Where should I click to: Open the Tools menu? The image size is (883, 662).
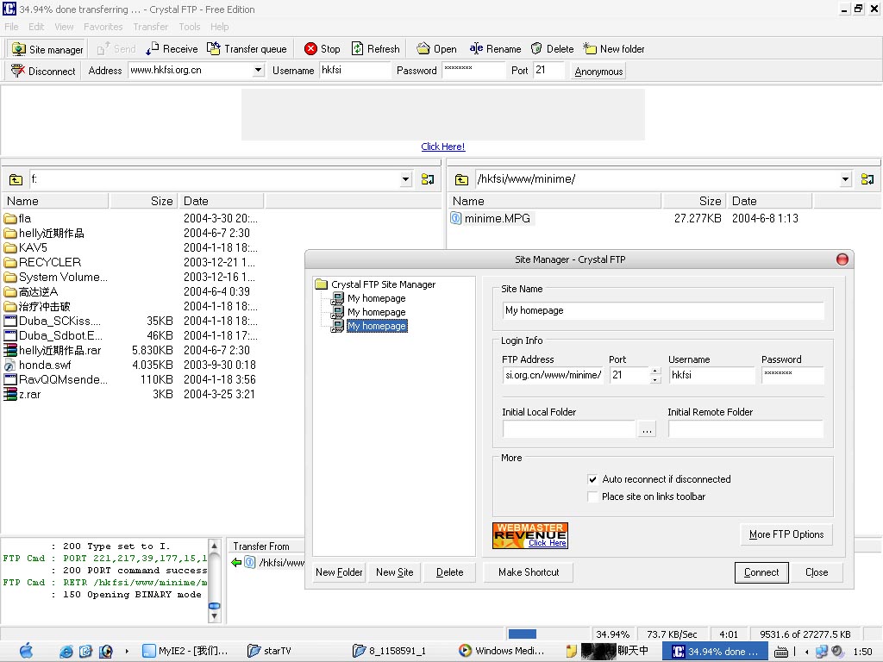pos(189,27)
